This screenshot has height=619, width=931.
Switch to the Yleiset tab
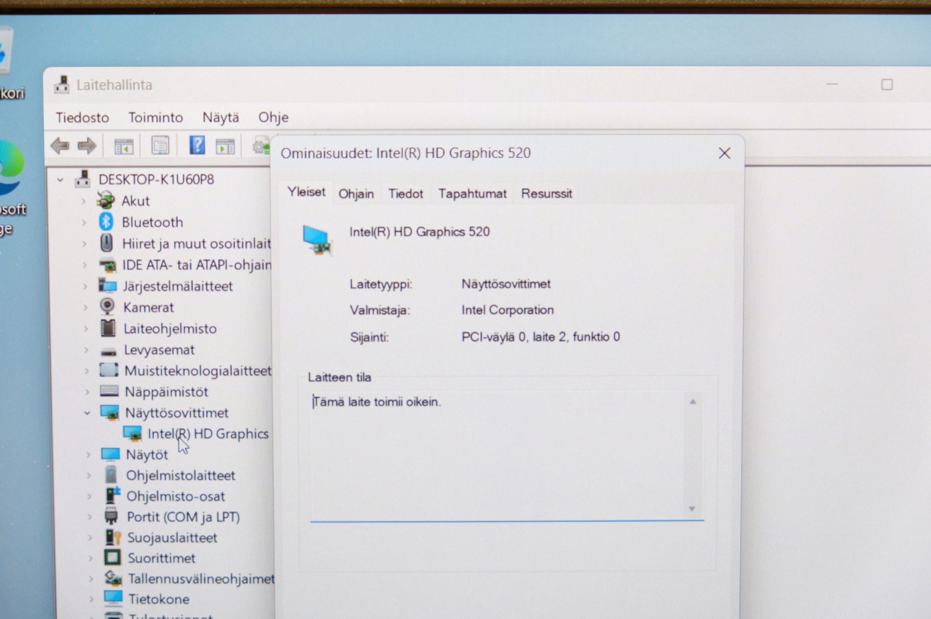pos(306,192)
